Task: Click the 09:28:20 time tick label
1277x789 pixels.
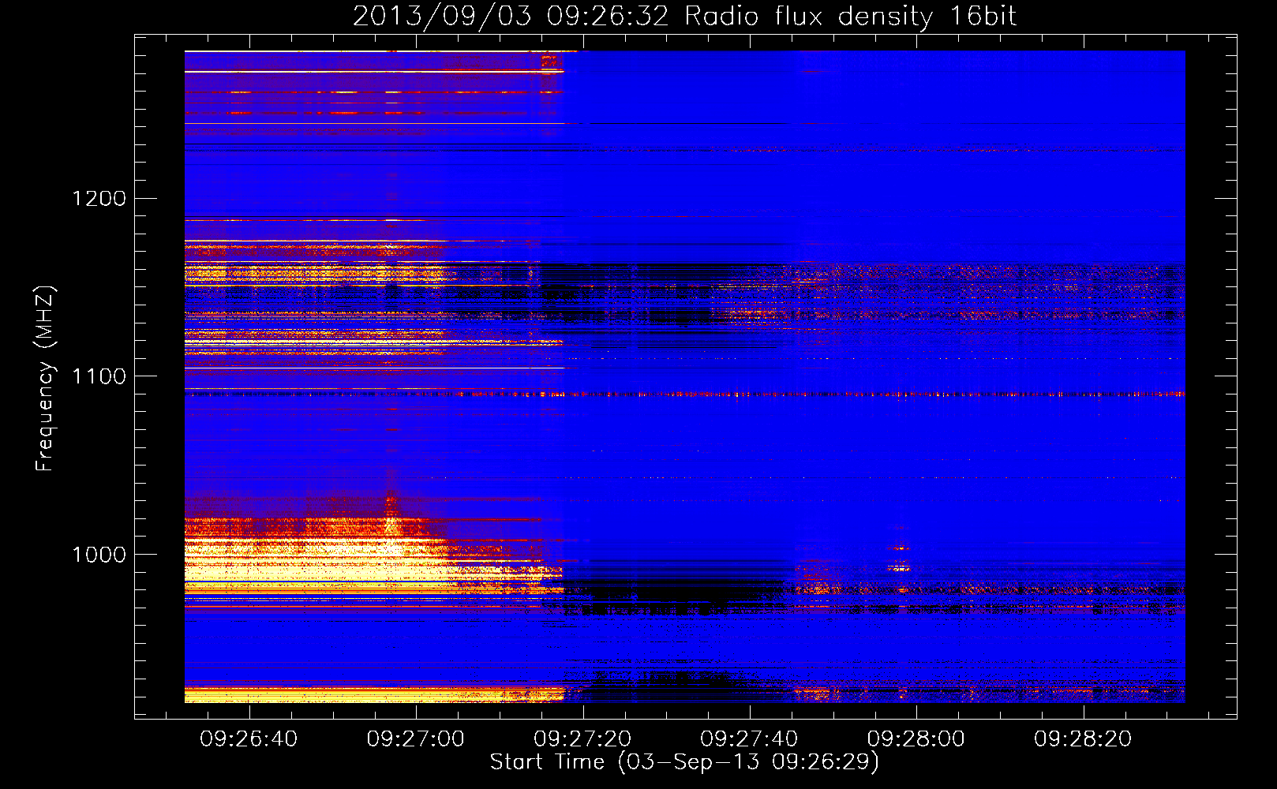Action: click(1083, 739)
